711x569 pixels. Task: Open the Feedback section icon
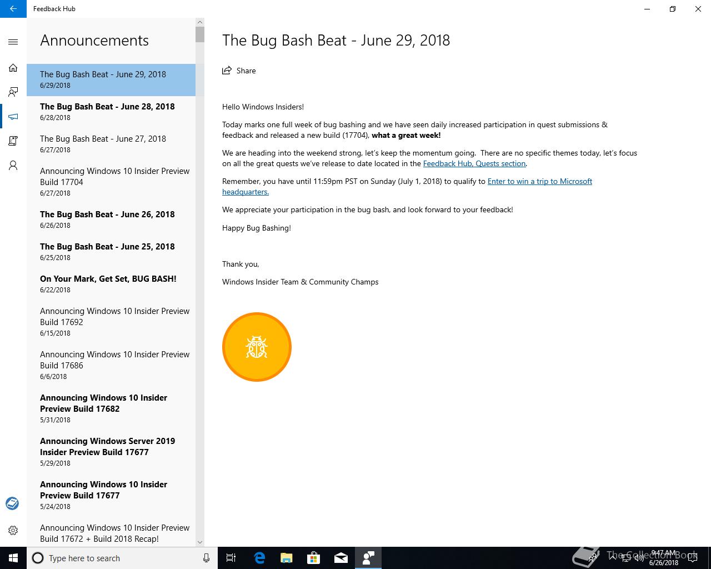(13, 92)
